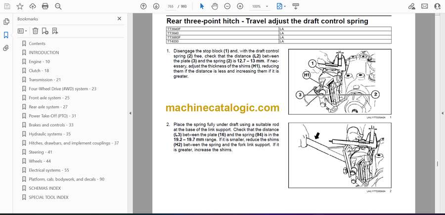The width and height of the screenshot is (445, 215).
Task: Click the page number field 765
Action: (171, 6)
